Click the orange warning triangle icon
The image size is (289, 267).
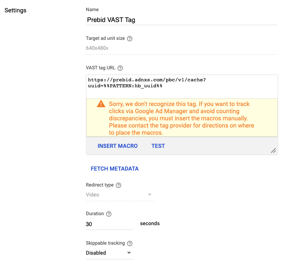coord(101,104)
